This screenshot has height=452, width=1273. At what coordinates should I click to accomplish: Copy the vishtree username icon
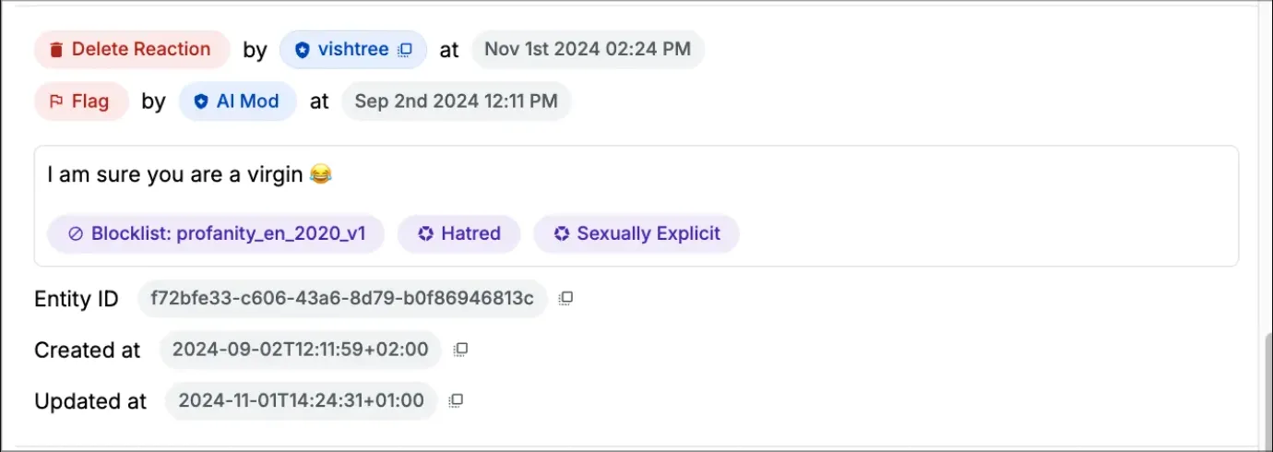click(405, 50)
